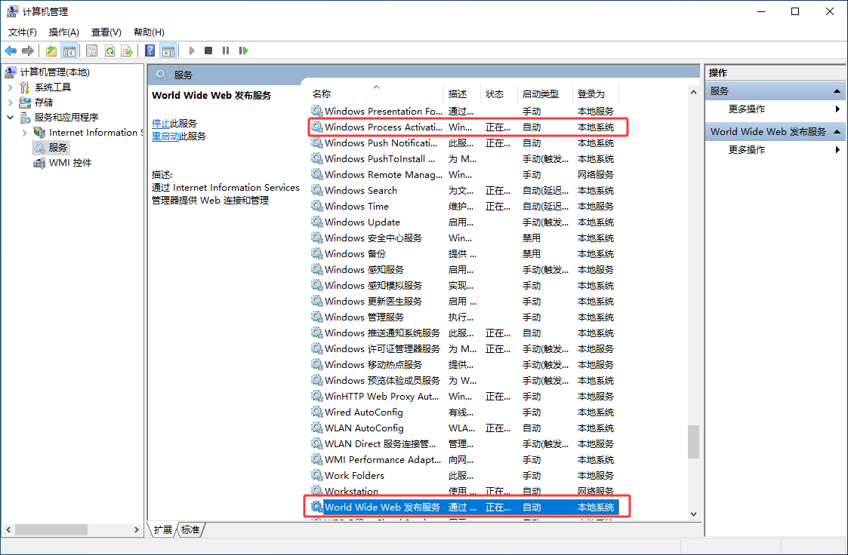Screen dimensions: 848x555
Task: Collapse the 服务 section in actions pane
Action: coord(837,91)
